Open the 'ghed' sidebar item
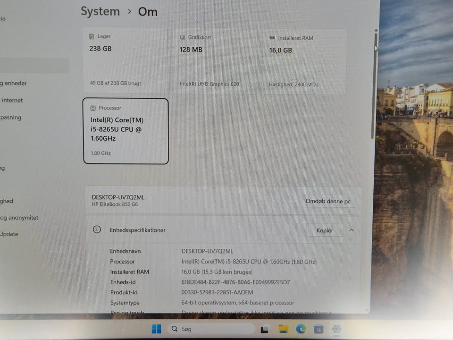 7,201
